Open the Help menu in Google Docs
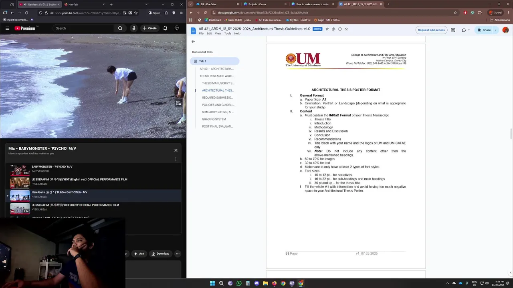513x288 pixels. [237, 34]
